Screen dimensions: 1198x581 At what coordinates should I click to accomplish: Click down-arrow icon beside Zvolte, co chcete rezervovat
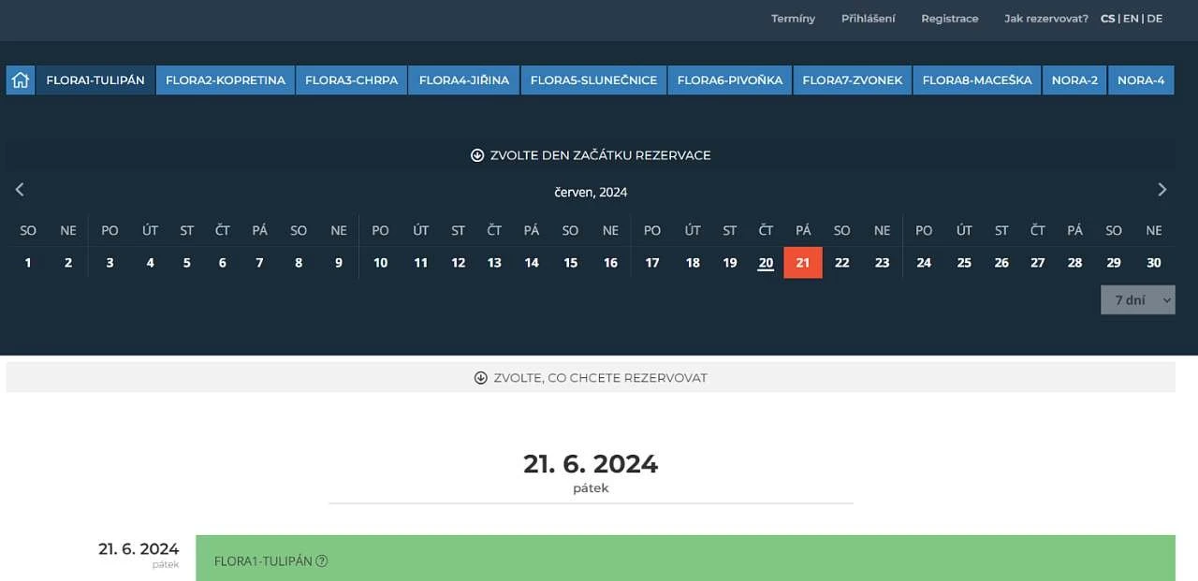(x=481, y=378)
